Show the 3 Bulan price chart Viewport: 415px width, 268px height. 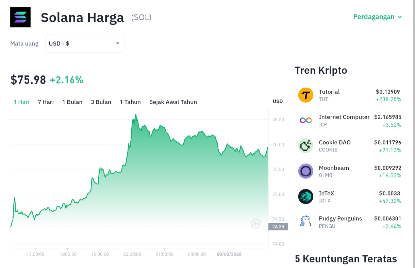click(x=101, y=102)
